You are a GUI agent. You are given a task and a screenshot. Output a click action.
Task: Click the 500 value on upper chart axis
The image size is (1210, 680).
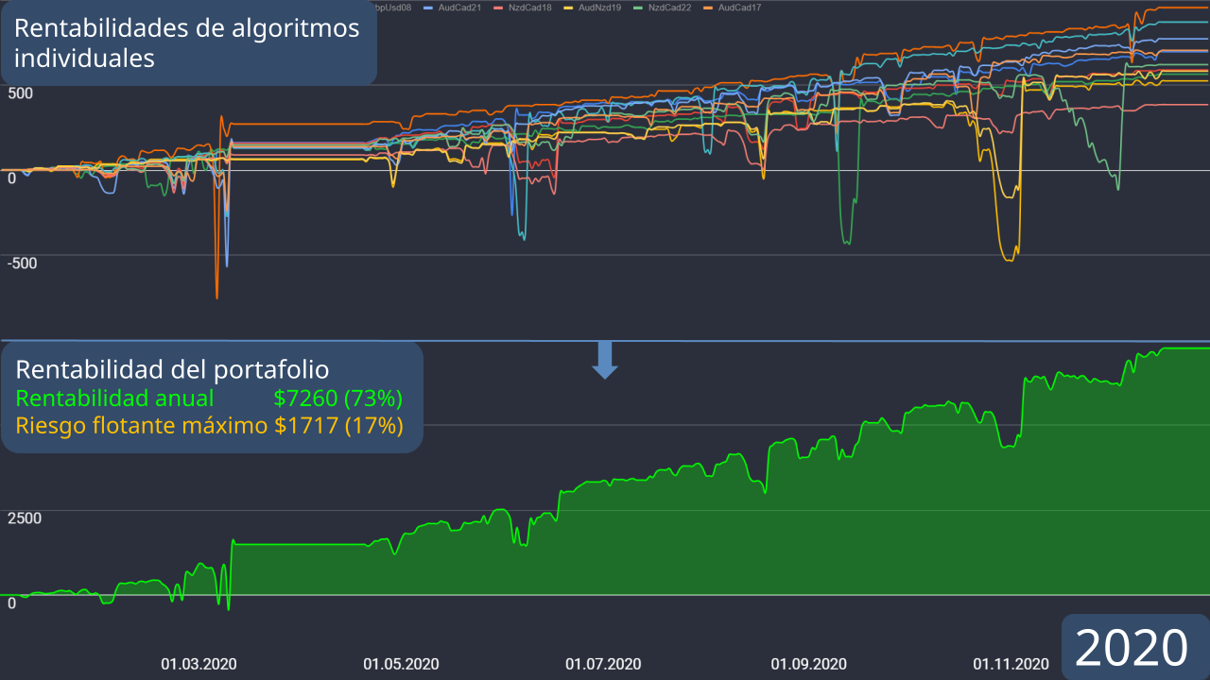point(21,93)
